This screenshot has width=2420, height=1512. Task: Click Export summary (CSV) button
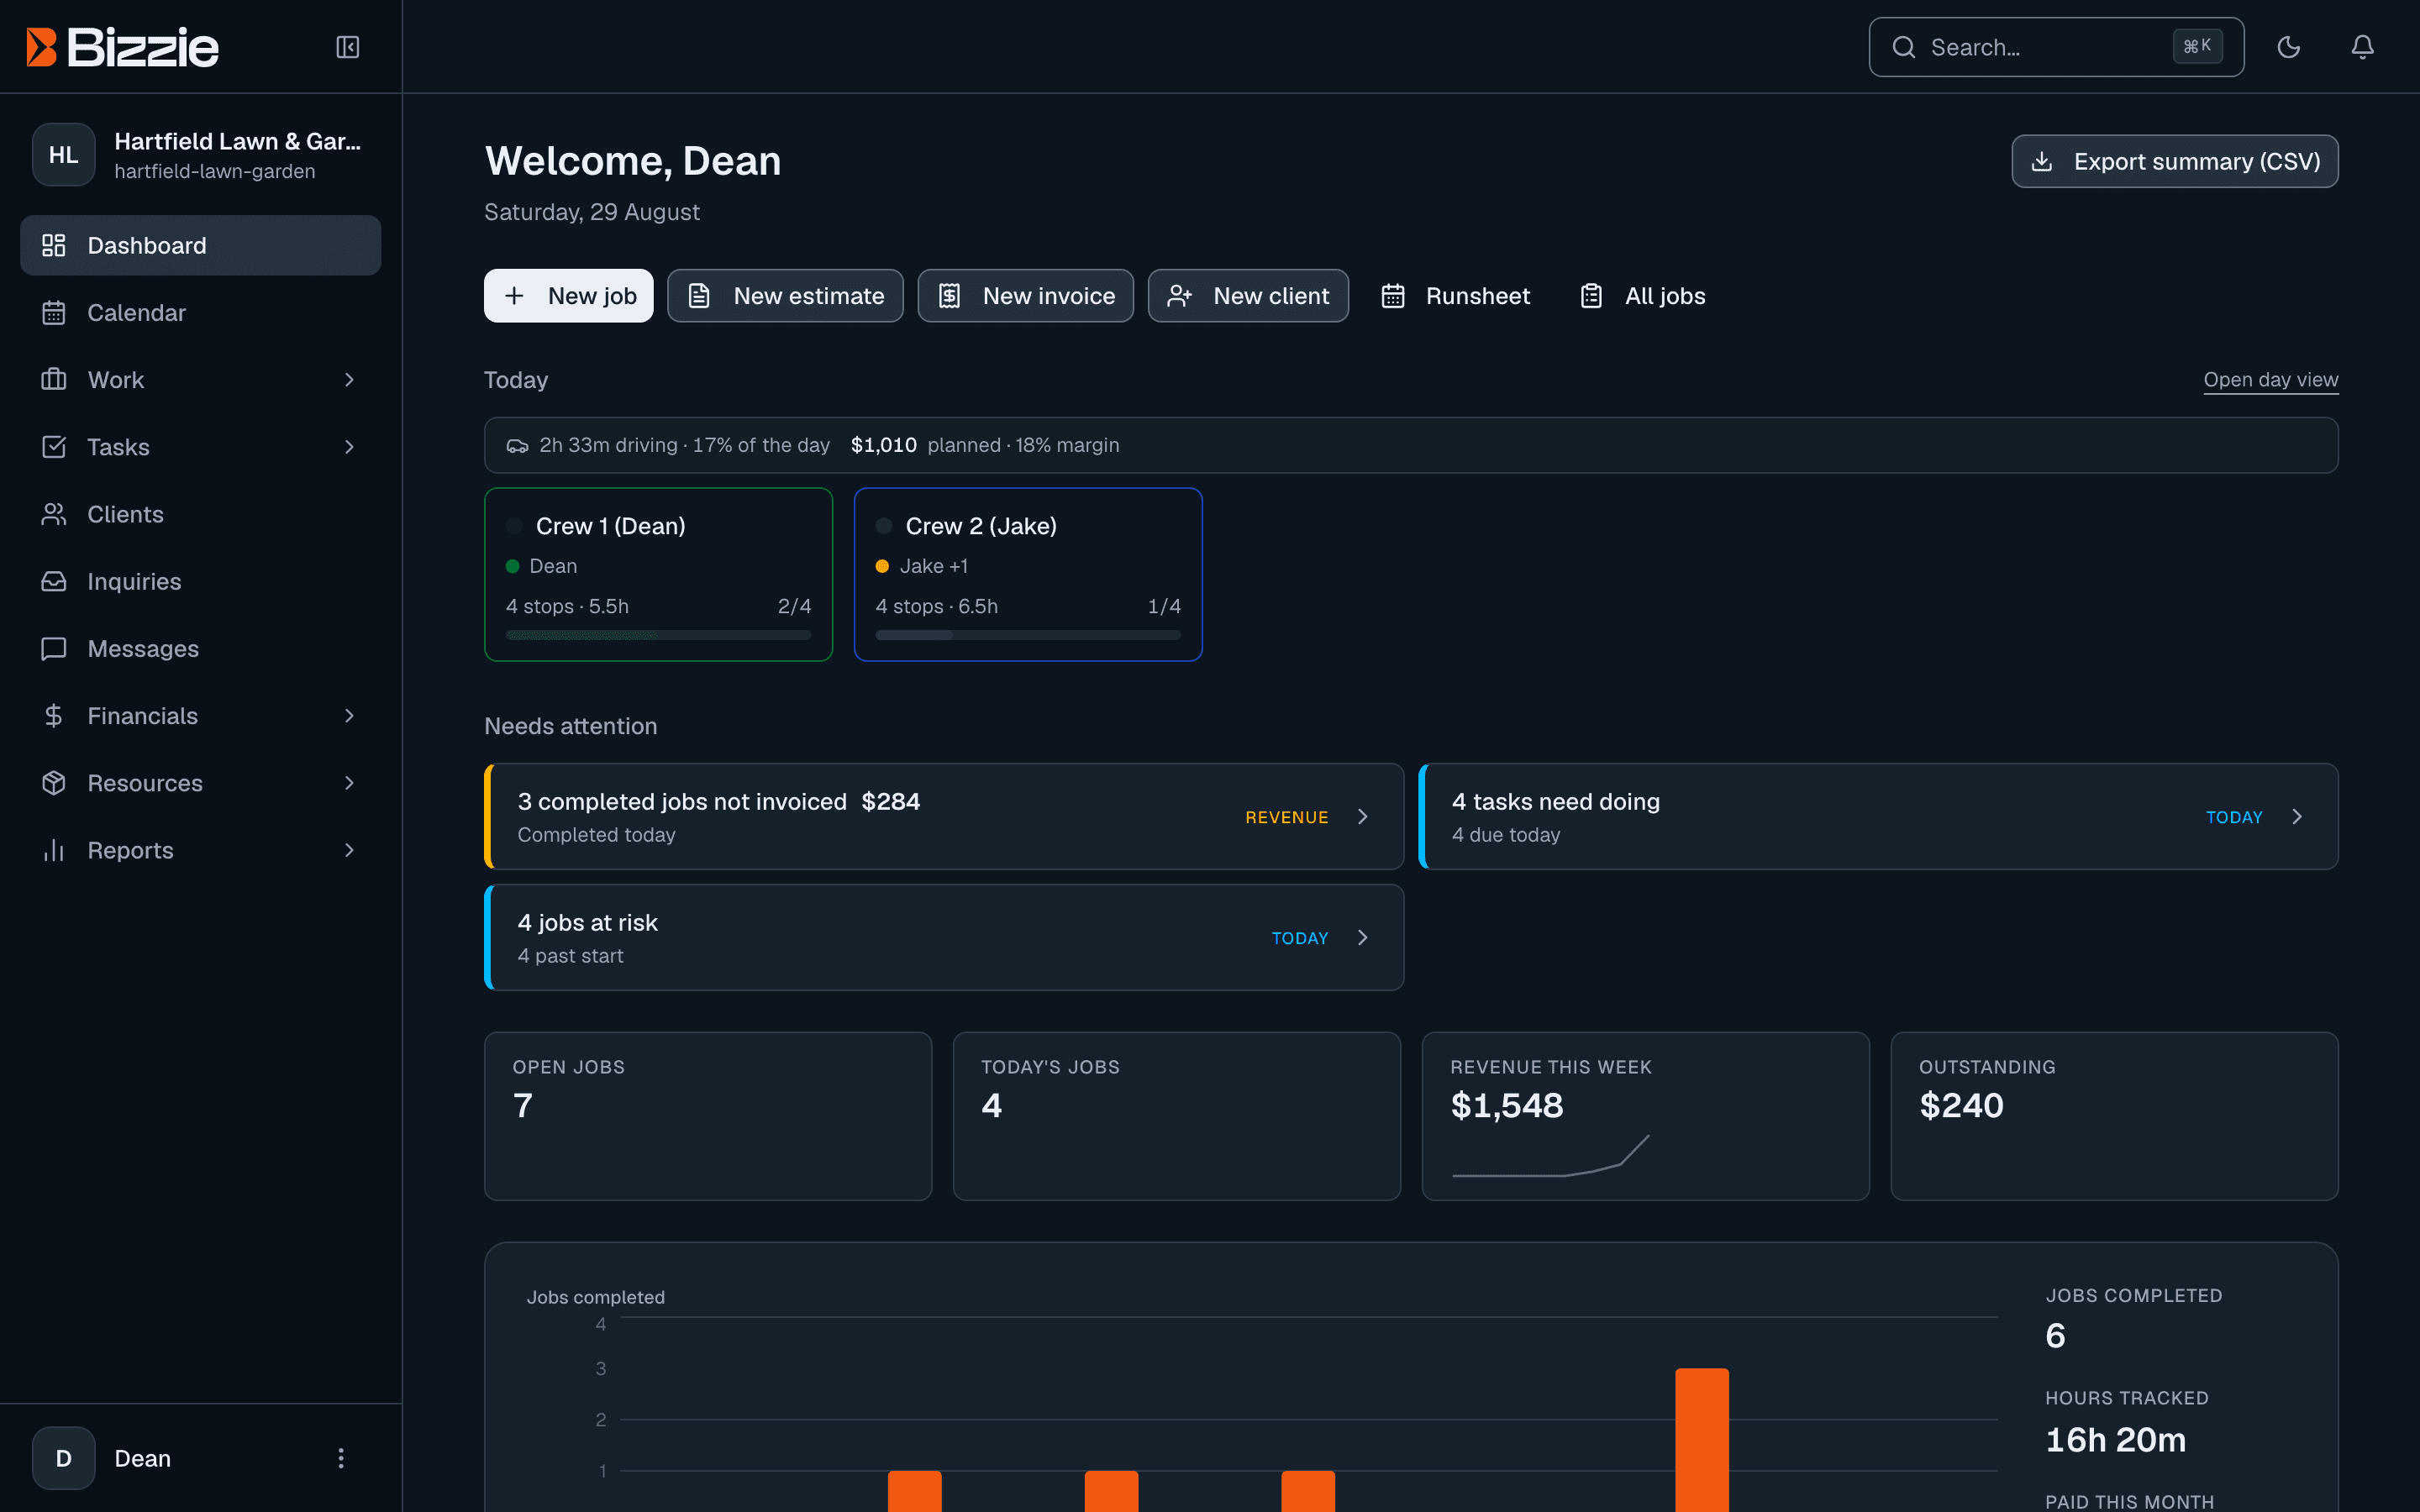tap(2175, 161)
